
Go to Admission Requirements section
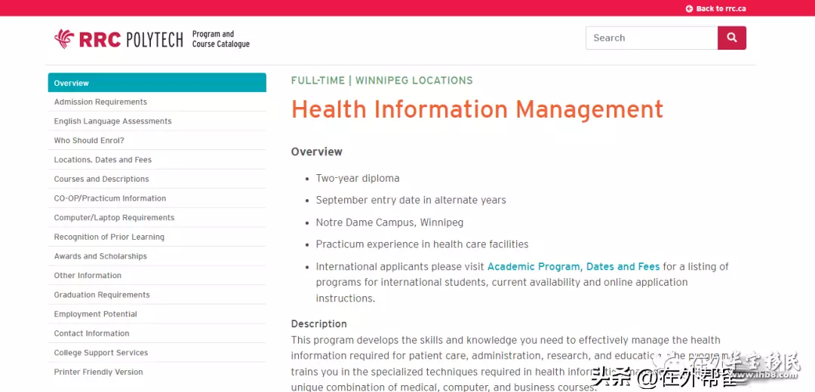tap(100, 102)
